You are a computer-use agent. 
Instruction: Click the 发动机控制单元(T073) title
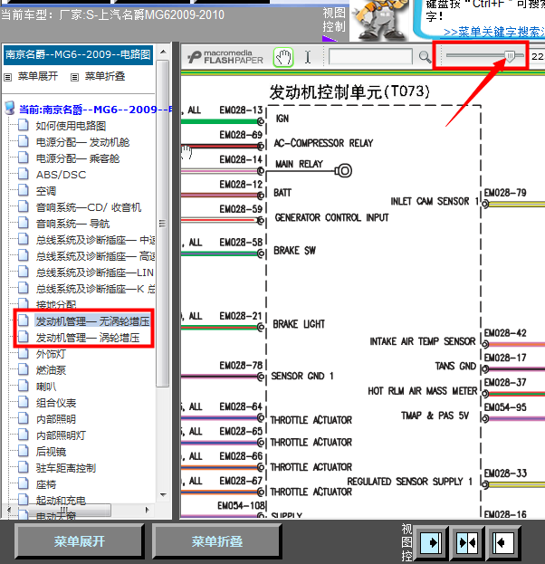(349, 92)
